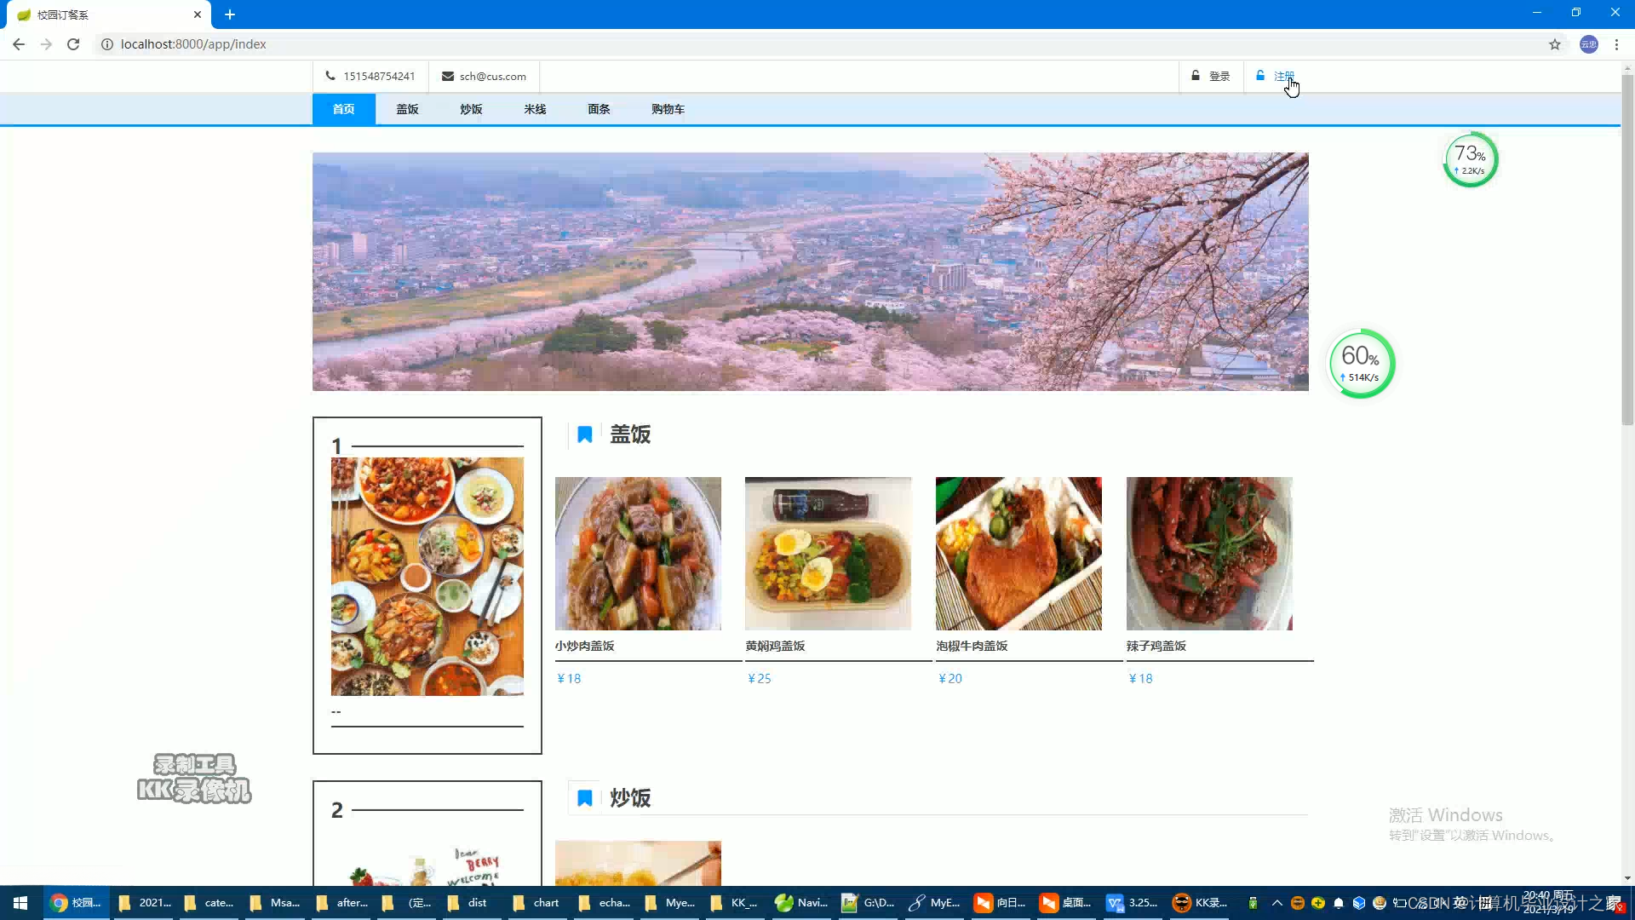Show hidden system tray icons
Viewport: 1635px width, 920px height.
(x=1276, y=903)
